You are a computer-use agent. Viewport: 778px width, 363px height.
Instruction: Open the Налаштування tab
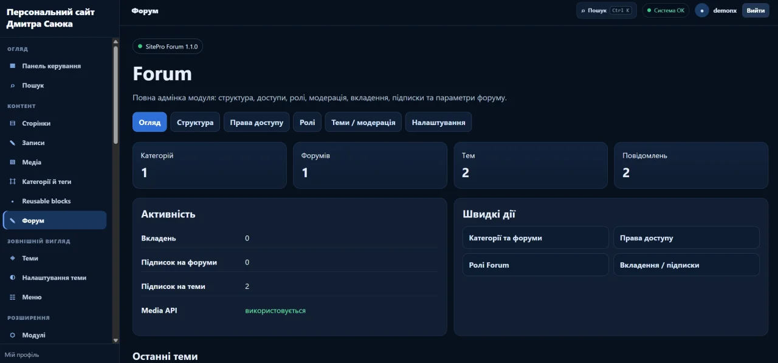(x=438, y=122)
